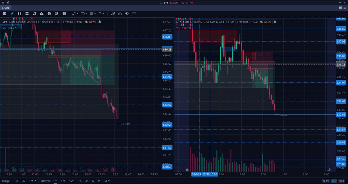348x184 pixels.
Task: Click the Vol 124,779 label on left chart
Action: [x=10, y=28]
